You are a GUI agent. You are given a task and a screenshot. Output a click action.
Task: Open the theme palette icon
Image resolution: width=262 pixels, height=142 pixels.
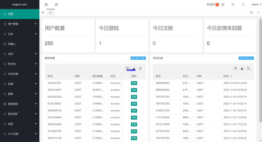click(x=223, y=5)
